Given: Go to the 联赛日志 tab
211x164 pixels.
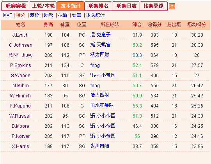Looking at the screenshot, I should (x=126, y=6).
